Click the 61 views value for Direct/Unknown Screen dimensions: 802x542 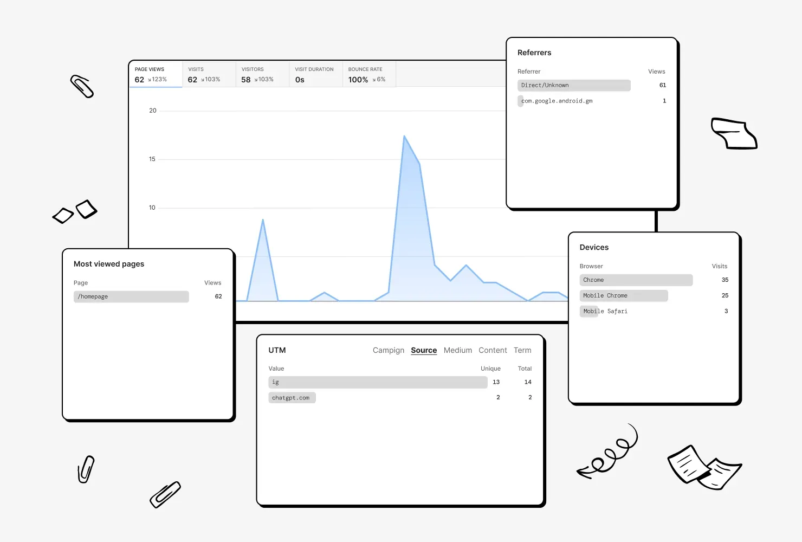[663, 85]
